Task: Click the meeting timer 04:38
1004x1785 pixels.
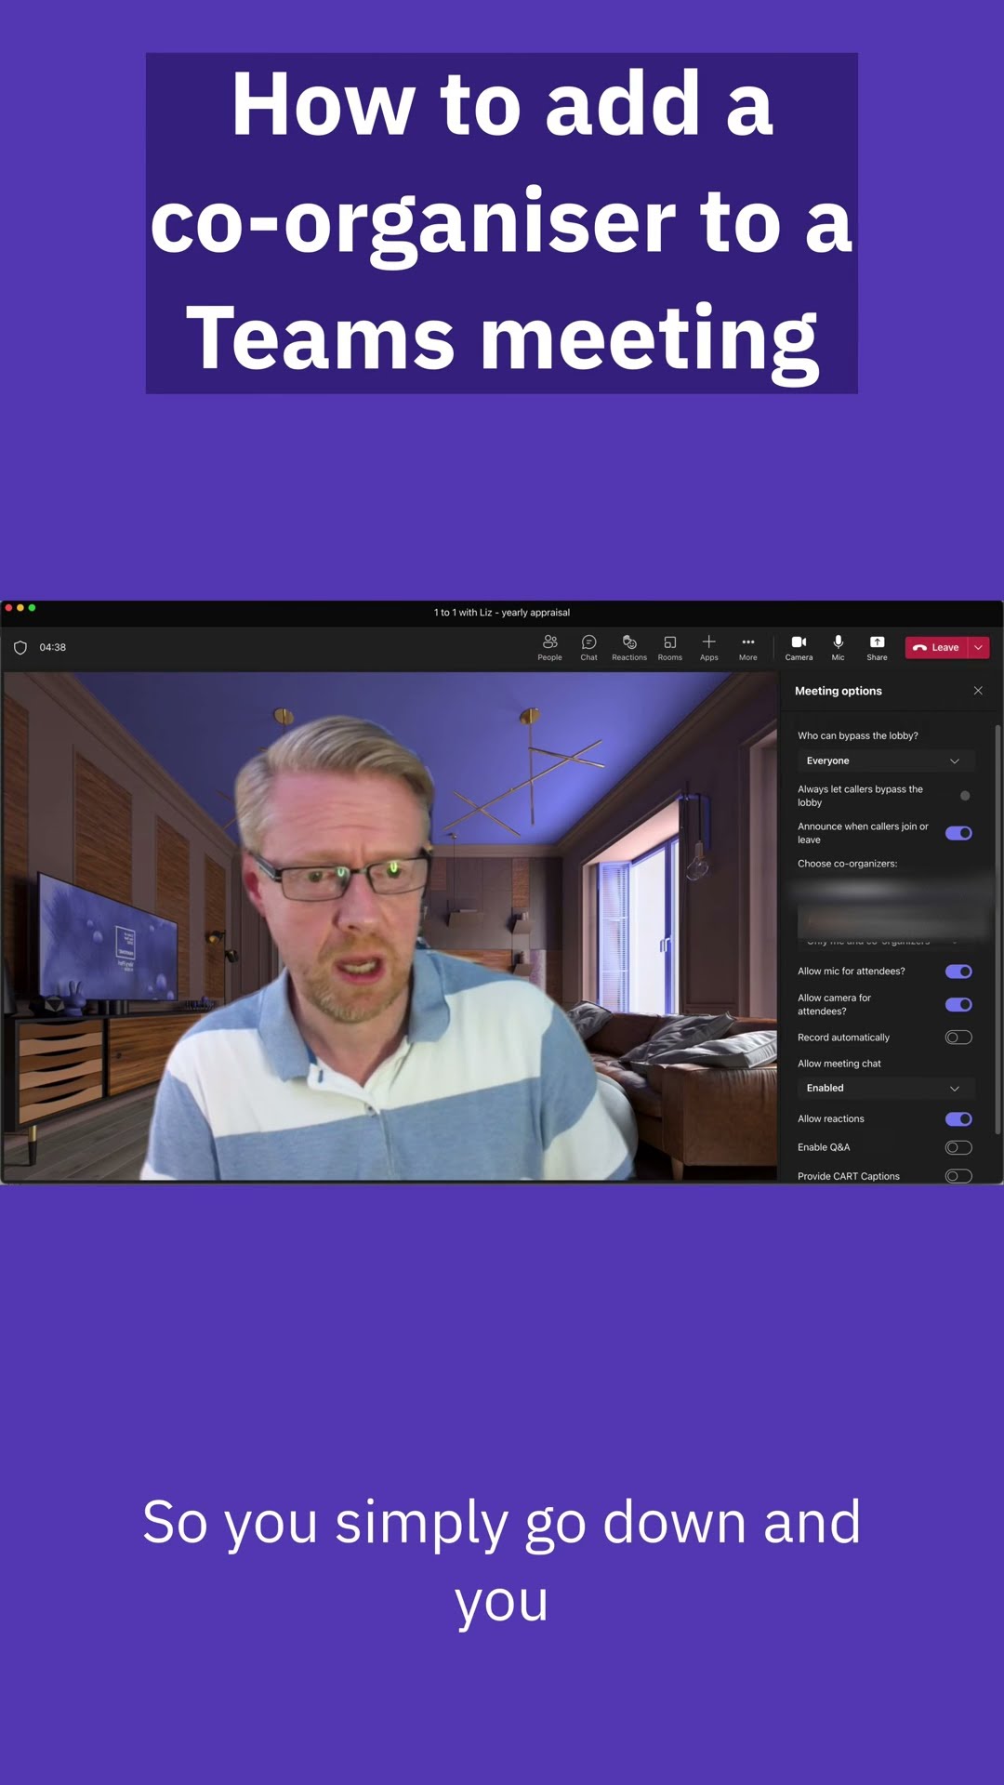Action: pos(53,647)
